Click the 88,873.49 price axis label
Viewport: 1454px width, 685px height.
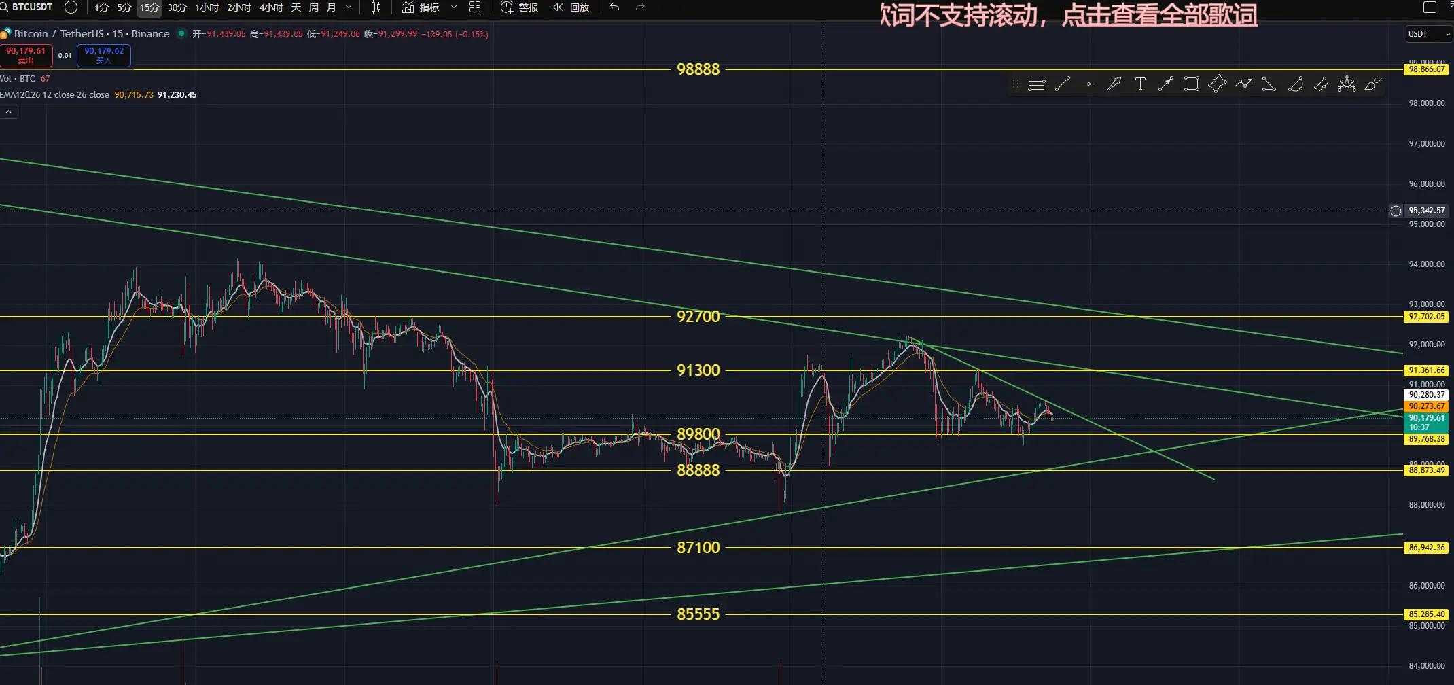coord(1426,470)
